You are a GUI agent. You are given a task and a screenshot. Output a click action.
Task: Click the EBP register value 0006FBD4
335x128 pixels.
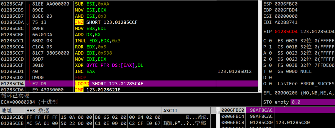pyautogui.click(x=286, y=10)
